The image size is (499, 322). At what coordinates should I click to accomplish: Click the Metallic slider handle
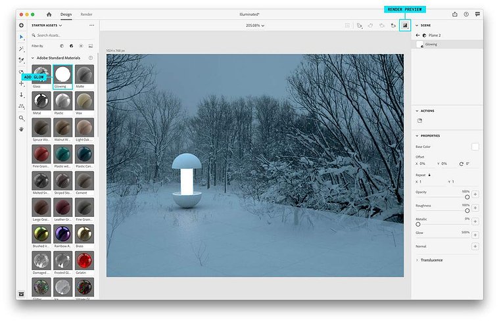point(418,224)
